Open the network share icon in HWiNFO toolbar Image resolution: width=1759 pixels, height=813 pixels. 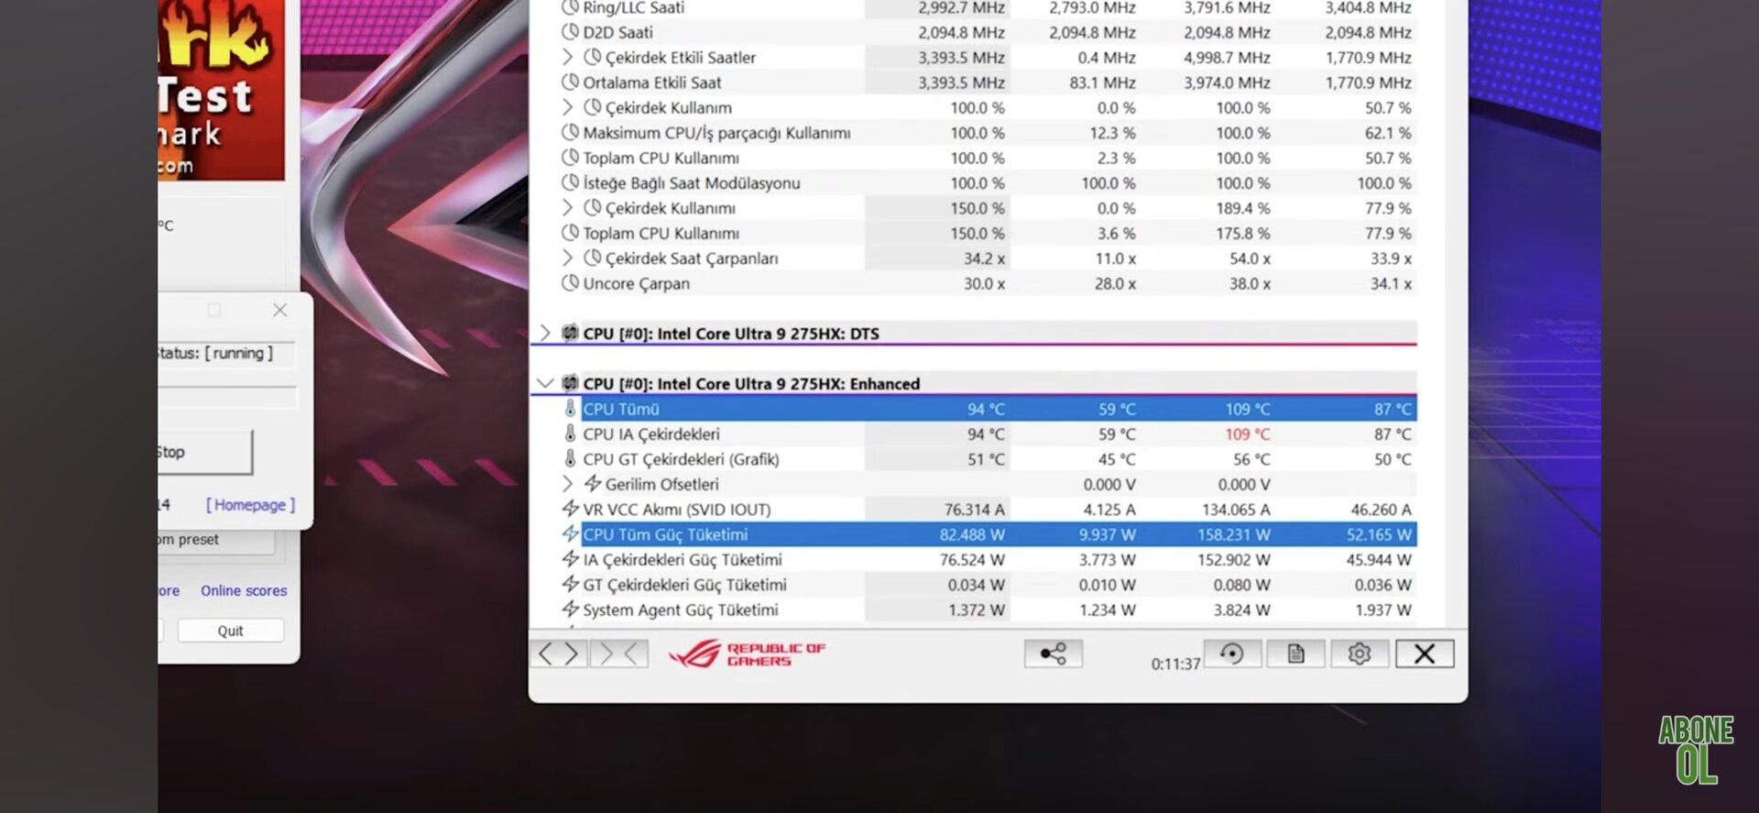click(x=1053, y=654)
